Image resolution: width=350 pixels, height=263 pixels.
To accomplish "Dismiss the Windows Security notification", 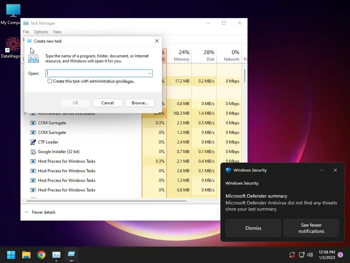I will tap(253, 228).
